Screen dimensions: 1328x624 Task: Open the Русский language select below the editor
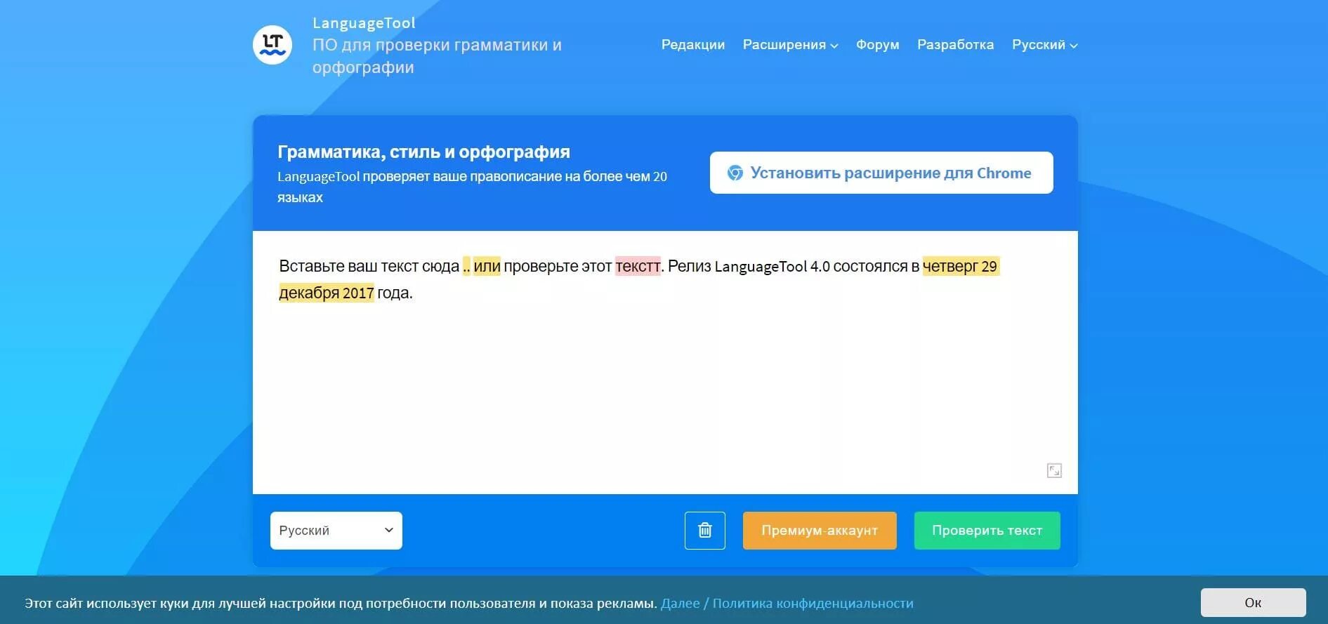(x=336, y=531)
